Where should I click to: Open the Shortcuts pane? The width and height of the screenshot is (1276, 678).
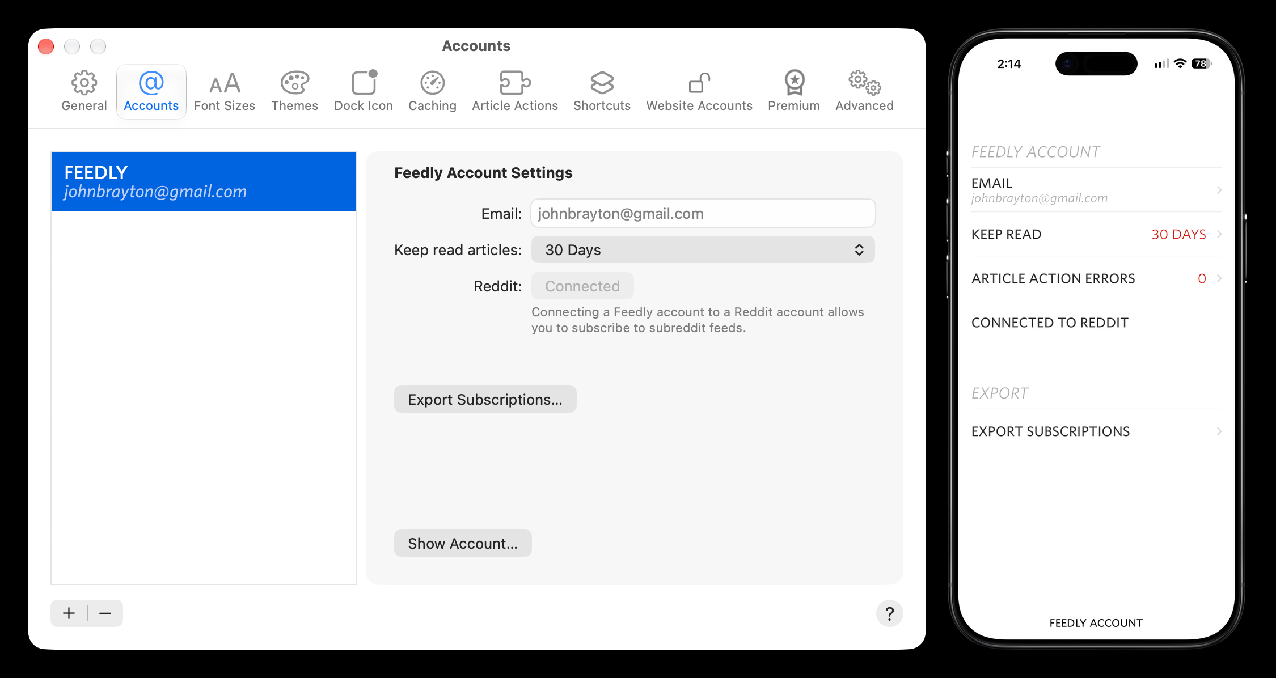(602, 92)
